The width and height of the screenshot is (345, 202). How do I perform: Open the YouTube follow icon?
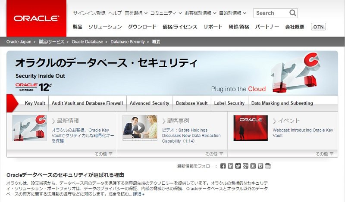tap(253, 166)
